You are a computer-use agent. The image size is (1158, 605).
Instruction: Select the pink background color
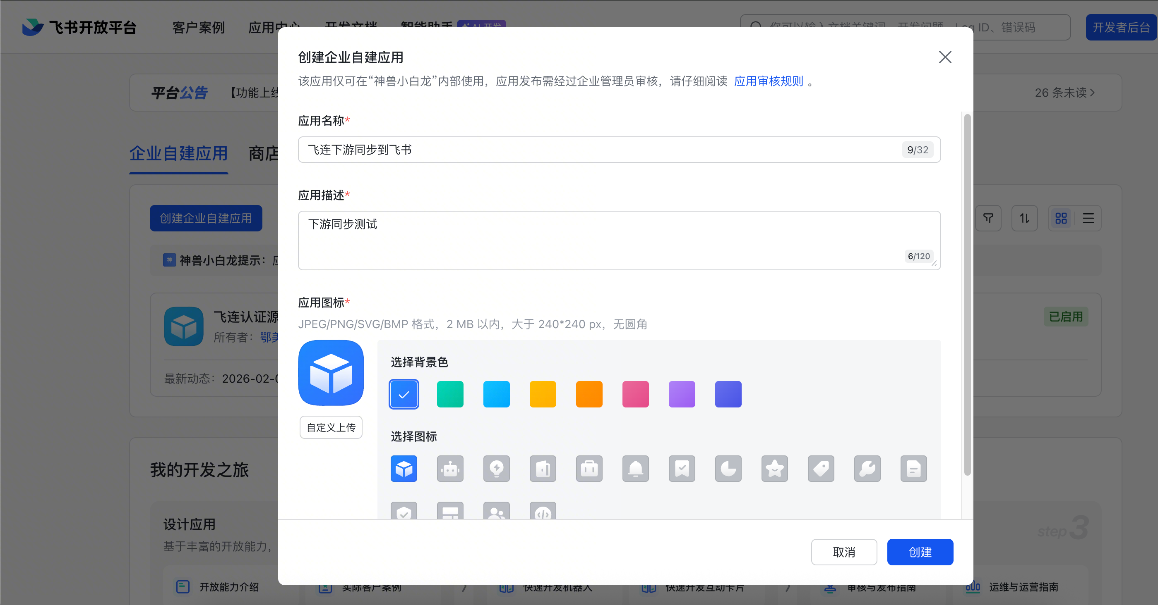pyautogui.click(x=635, y=394)
